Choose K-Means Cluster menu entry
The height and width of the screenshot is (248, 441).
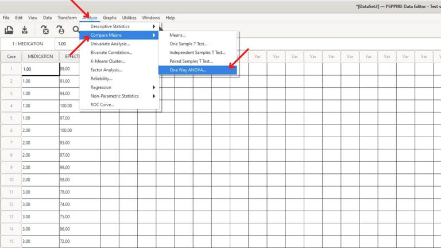(119, 61)
